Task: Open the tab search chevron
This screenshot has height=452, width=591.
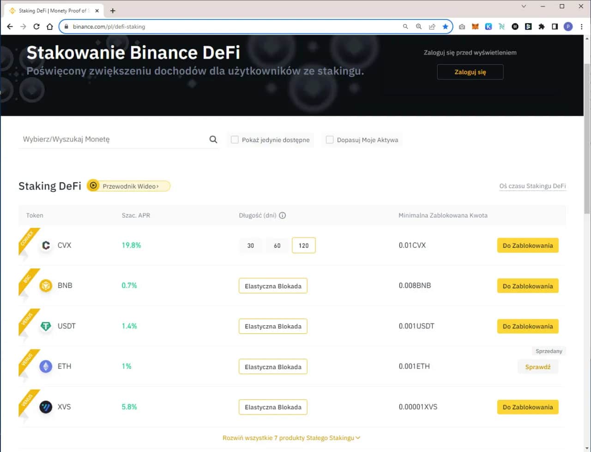Action: click(523, 6)
